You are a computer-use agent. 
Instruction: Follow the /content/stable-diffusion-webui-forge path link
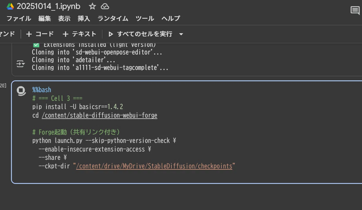click(100, 116)
